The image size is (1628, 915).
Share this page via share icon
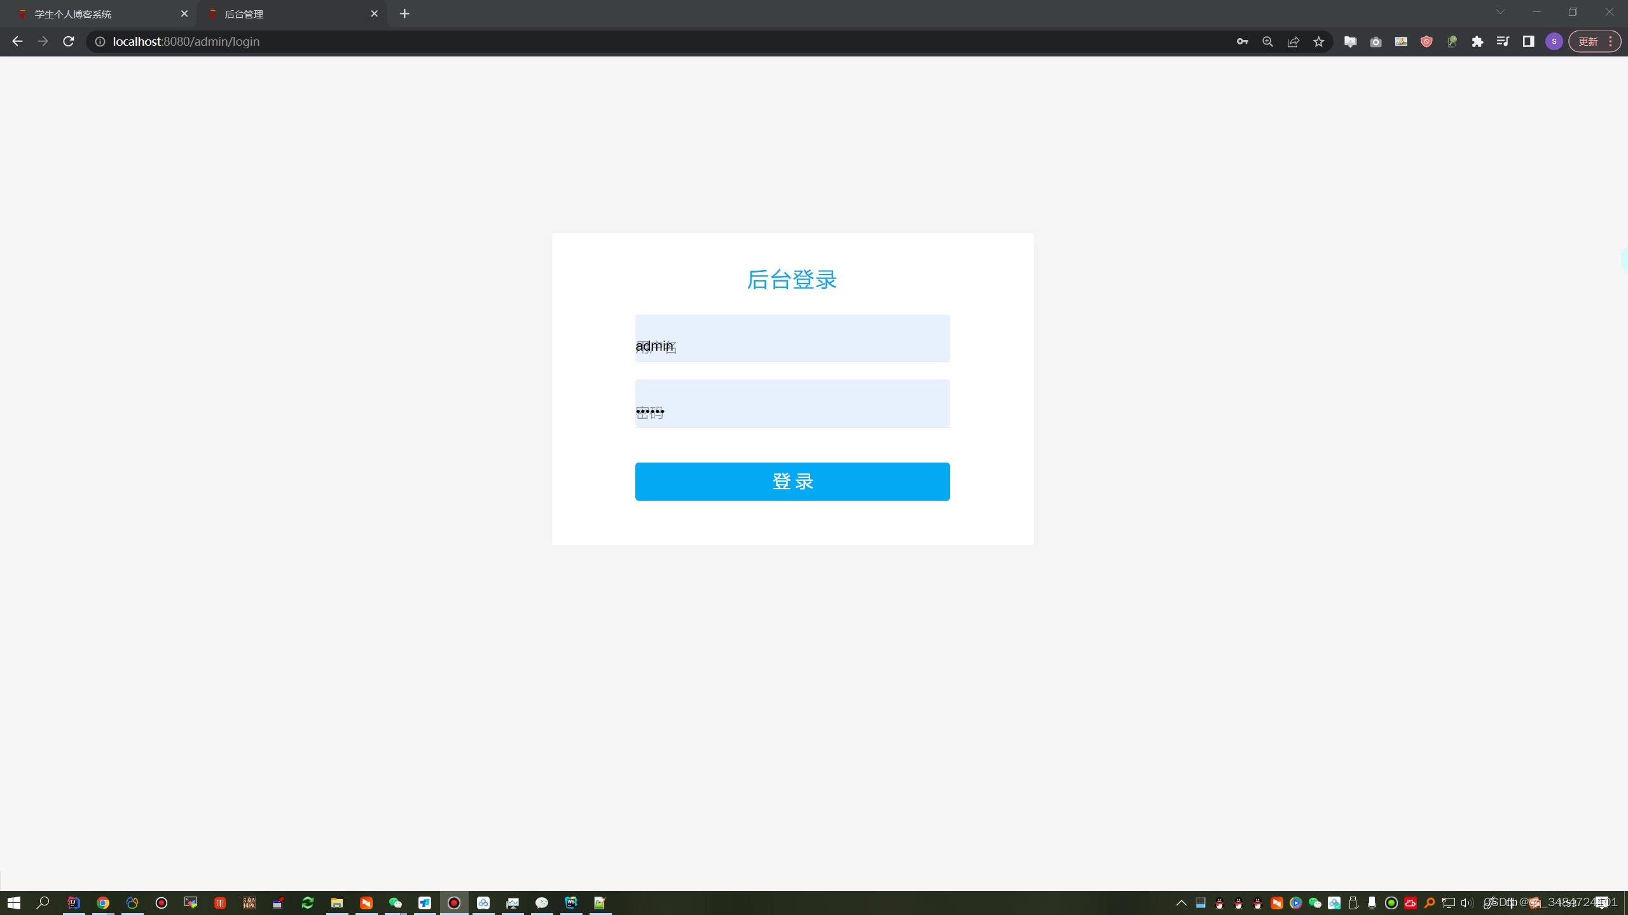click(1293, 42)
